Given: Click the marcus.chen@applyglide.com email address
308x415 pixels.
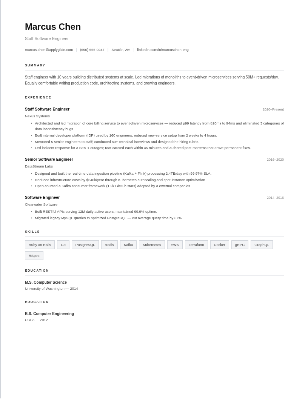Looking at the screenshot, I should click(49, 50).
